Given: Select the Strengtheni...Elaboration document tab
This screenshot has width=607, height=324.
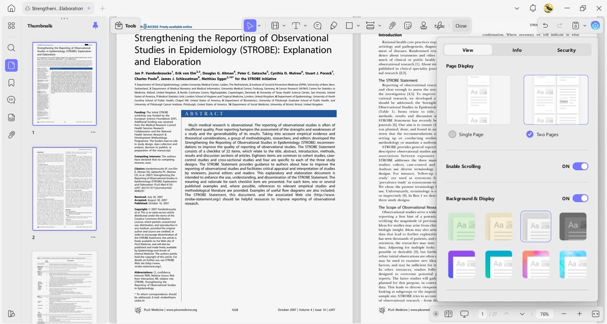Looking at the screenshot, I should [x=58, y=8].
